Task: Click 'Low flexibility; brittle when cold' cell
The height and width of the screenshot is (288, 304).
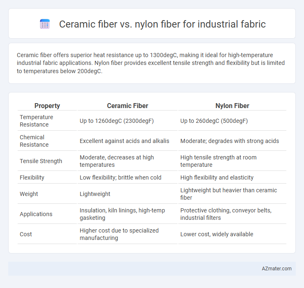Action: coord(120,177)
